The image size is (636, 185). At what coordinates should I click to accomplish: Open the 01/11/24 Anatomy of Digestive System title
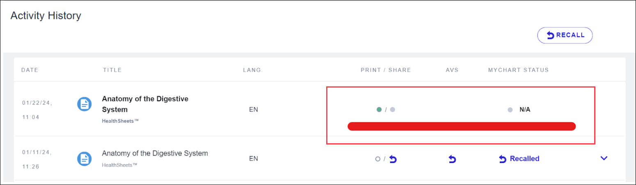pos(155,153)
